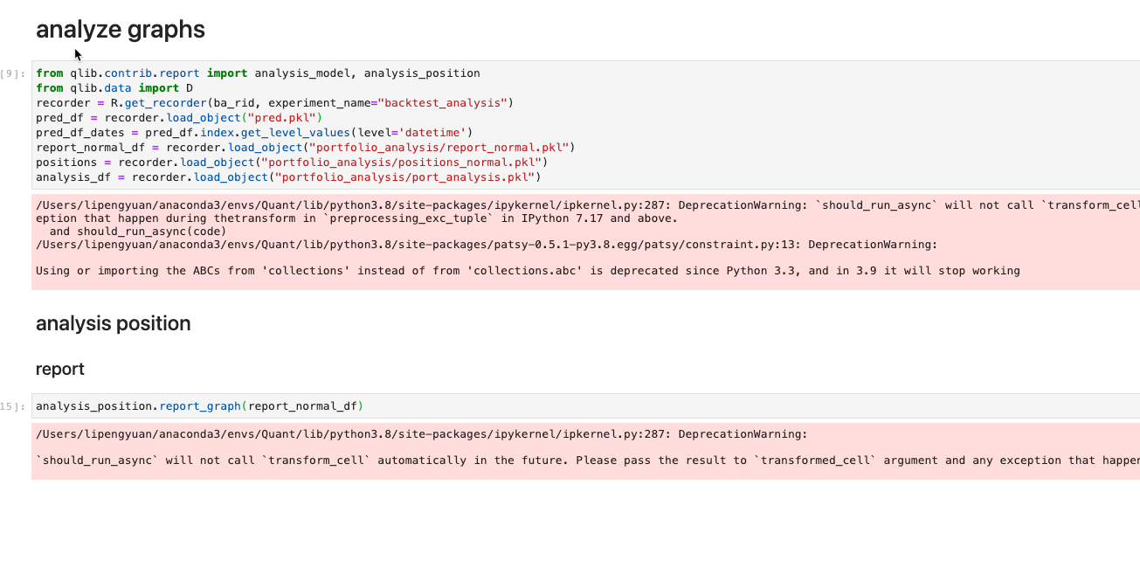Screen dimensions: 1140x561
Task: Click the 'should_run_async will not call' line in lower output
Action: point(588,461)
